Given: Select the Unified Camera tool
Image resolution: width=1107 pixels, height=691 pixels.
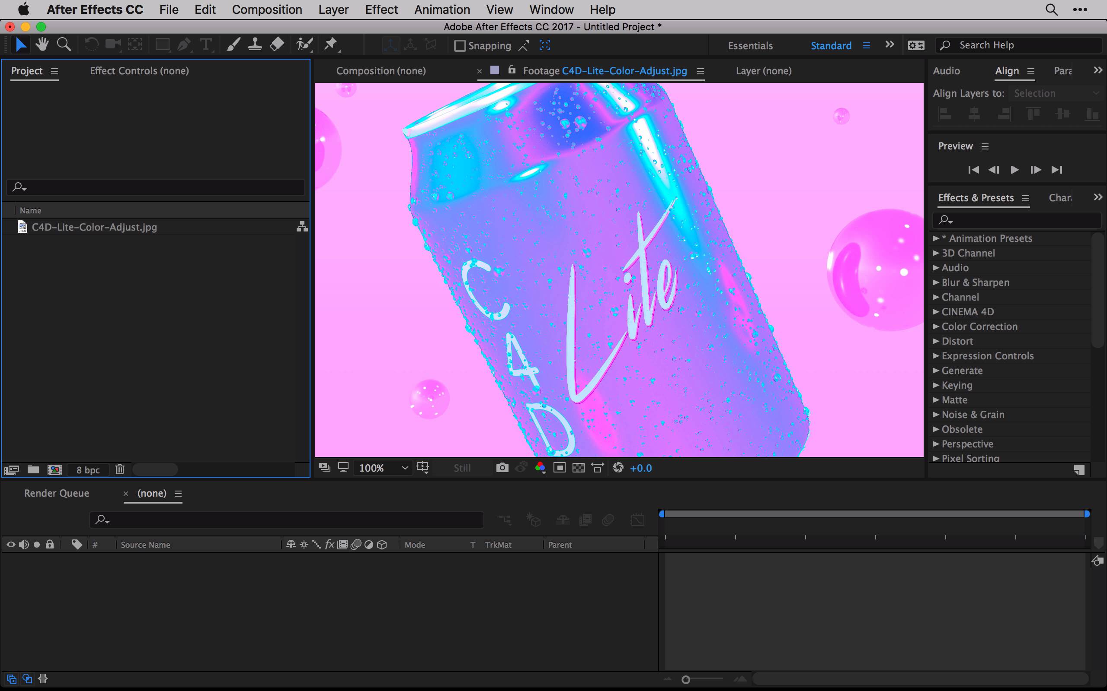Looking at the screenshot, I should [x=113, y=44].
